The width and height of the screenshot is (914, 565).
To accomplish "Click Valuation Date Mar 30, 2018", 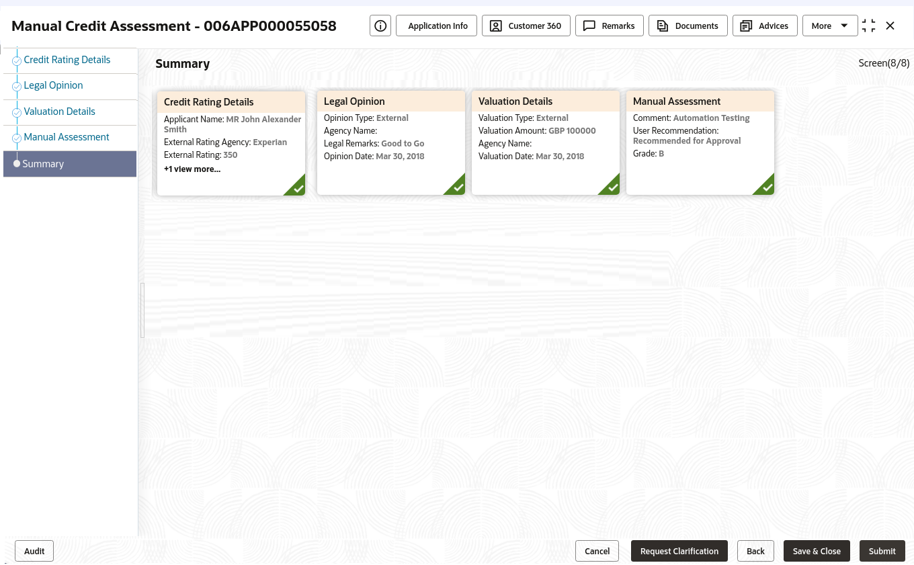I will point(560,156).
